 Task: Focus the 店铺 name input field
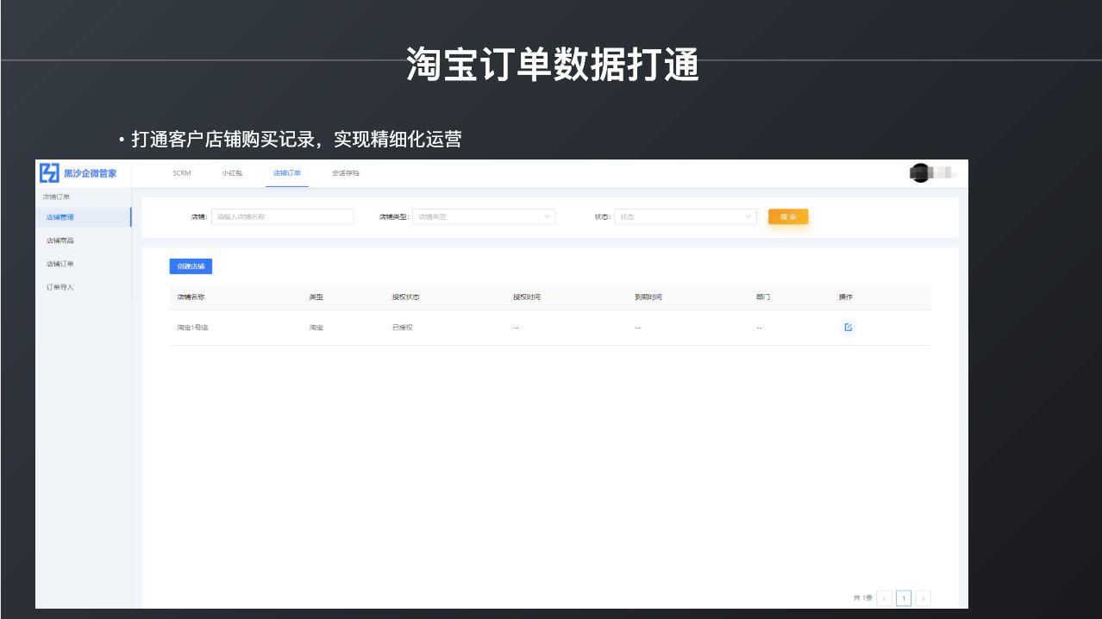[x=282, y=217]
